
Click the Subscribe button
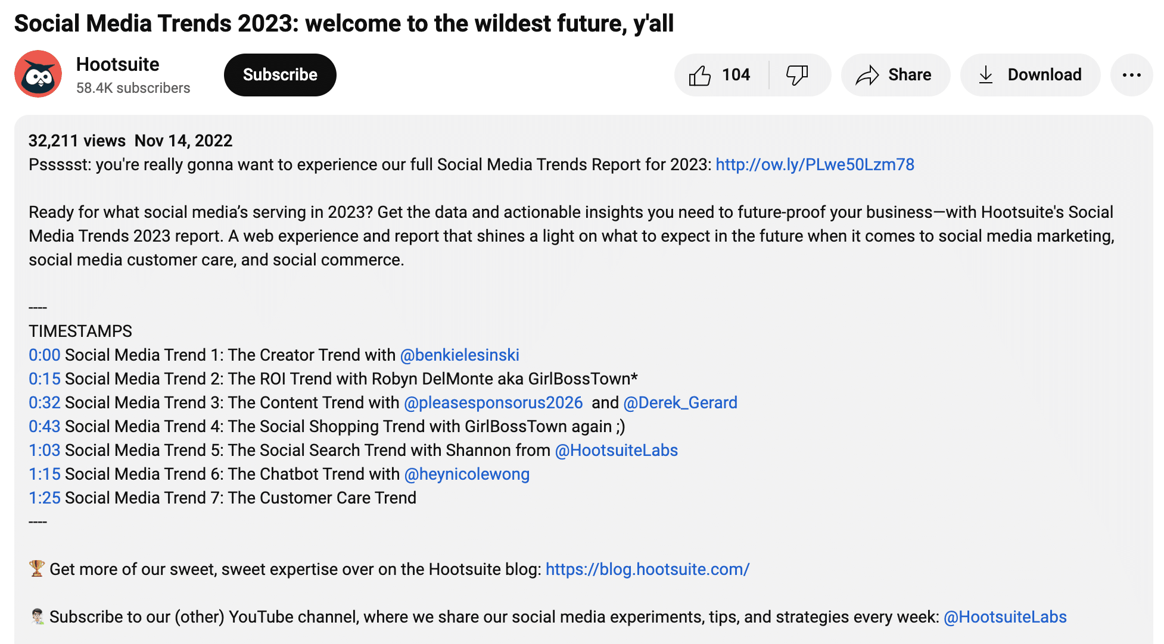click(x=279, y=75)
